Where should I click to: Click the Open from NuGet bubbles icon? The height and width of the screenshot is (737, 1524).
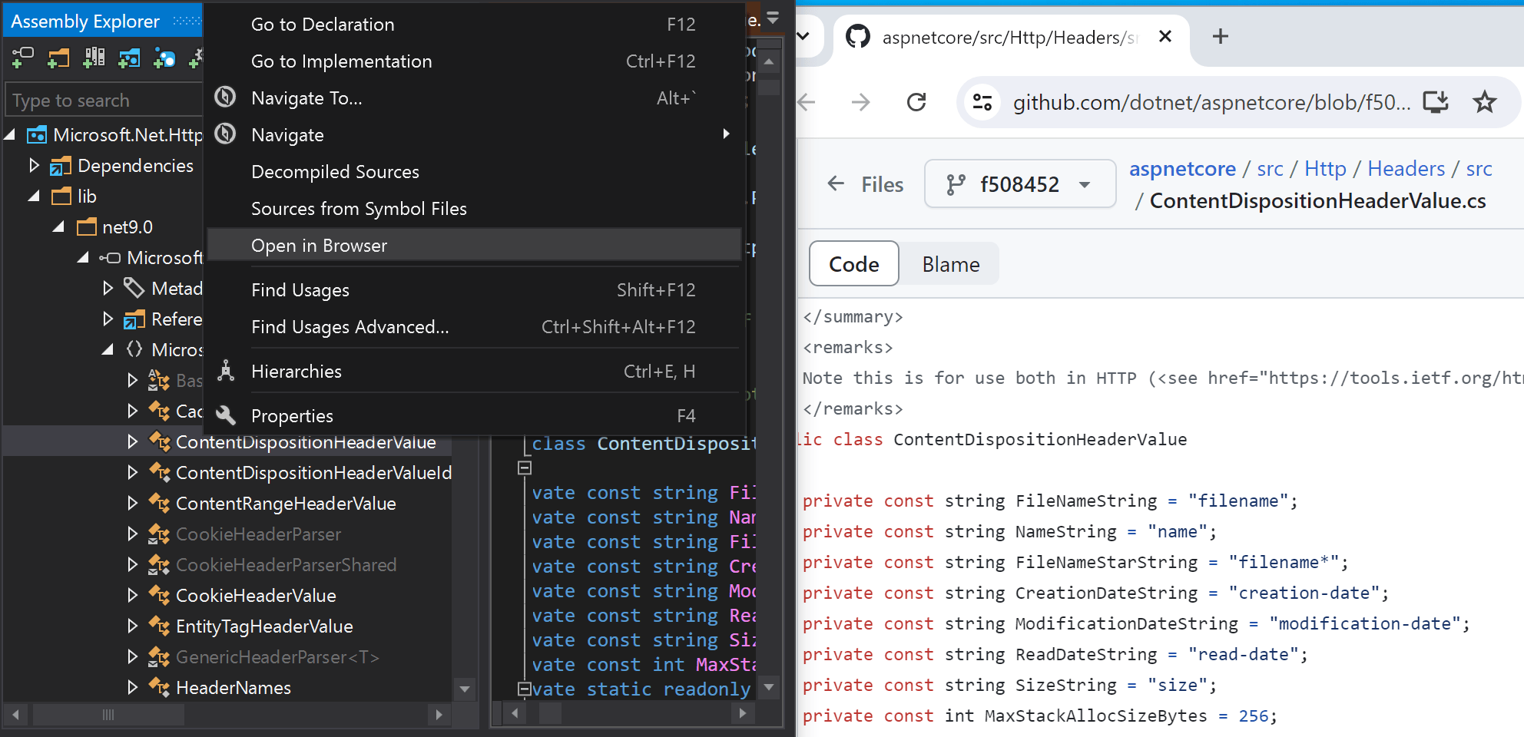(164, 58)
